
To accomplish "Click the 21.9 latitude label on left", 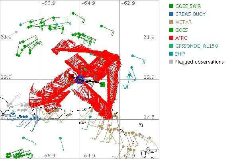I will tap(6, 37).
